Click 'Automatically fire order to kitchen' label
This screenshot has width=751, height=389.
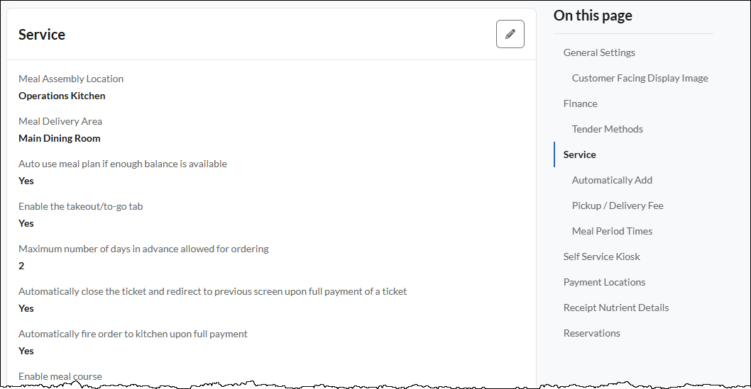[x=133, y=334]
